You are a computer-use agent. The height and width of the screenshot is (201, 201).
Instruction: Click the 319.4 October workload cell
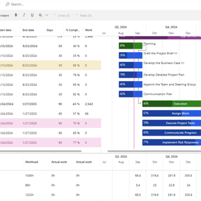pos(155,176)
